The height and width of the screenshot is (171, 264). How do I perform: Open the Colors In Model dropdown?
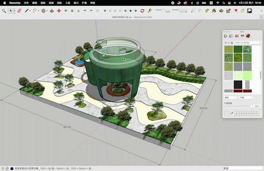tap(248, 42)
